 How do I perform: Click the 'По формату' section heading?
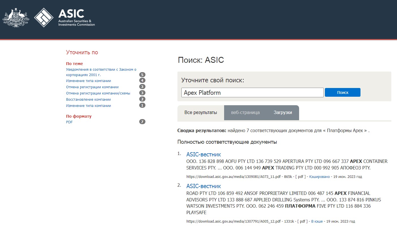point(79,116)
